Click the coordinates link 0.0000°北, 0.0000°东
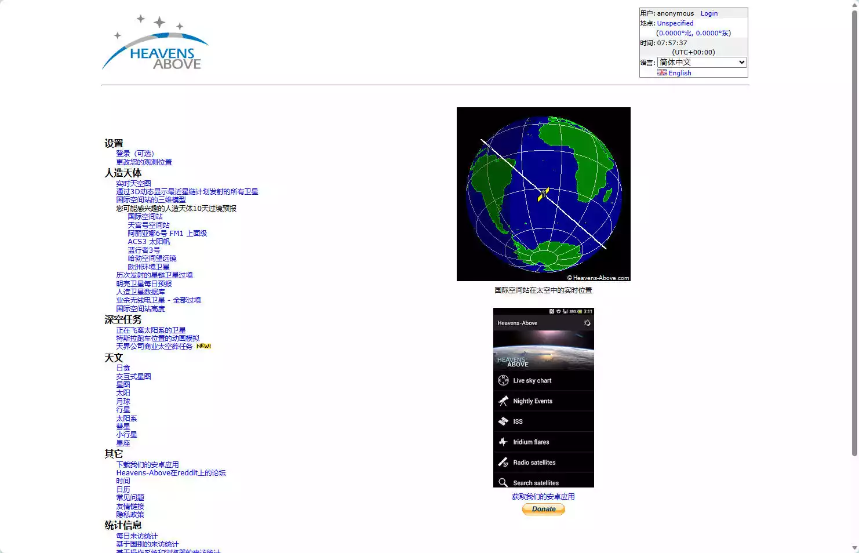Viewport: 859px width, 553px height. (x=693, y=33)
